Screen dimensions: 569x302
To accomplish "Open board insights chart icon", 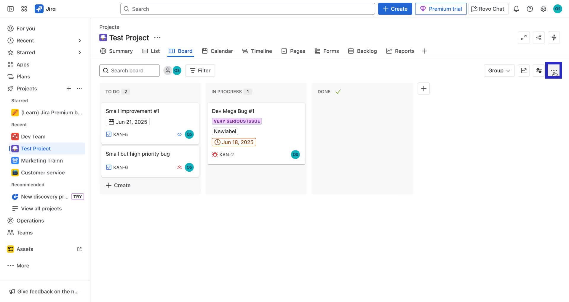I will tap(524, 70).
